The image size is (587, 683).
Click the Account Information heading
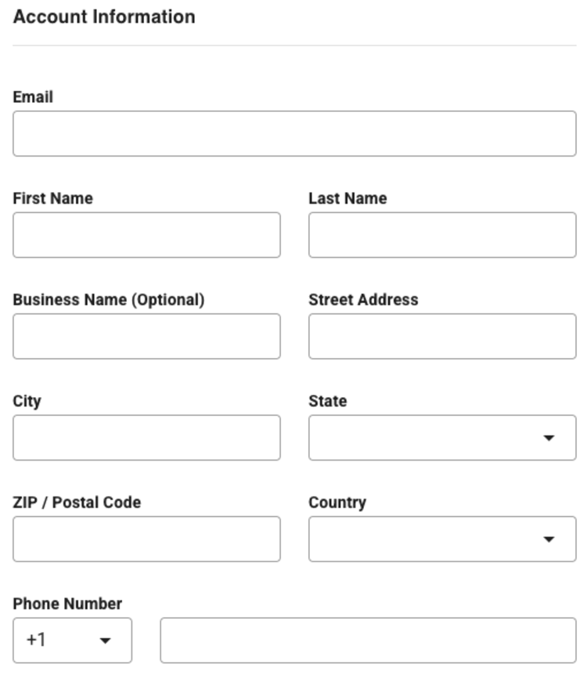[104, 16]
